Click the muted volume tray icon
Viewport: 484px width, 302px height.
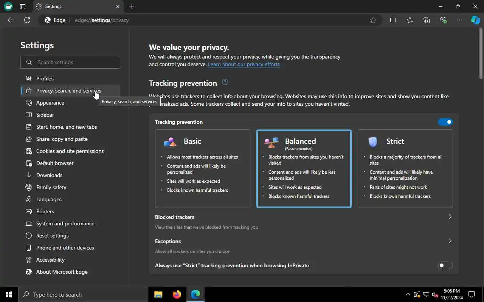point(435,294)
